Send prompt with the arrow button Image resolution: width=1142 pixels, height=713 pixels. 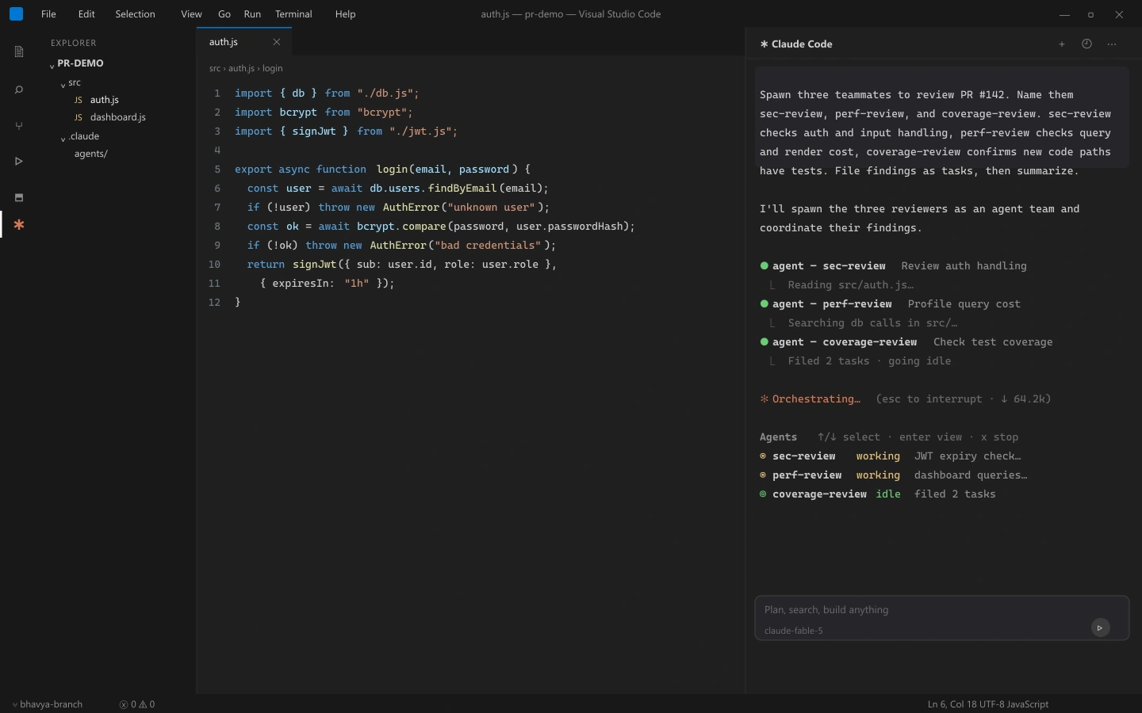pos(1100,627)
